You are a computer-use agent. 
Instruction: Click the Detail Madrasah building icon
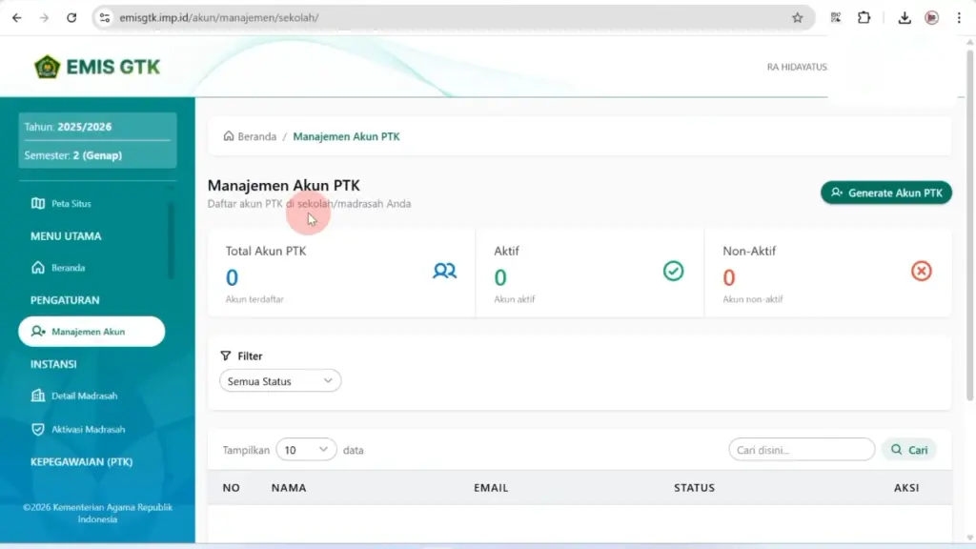click(x=38, y=396)
